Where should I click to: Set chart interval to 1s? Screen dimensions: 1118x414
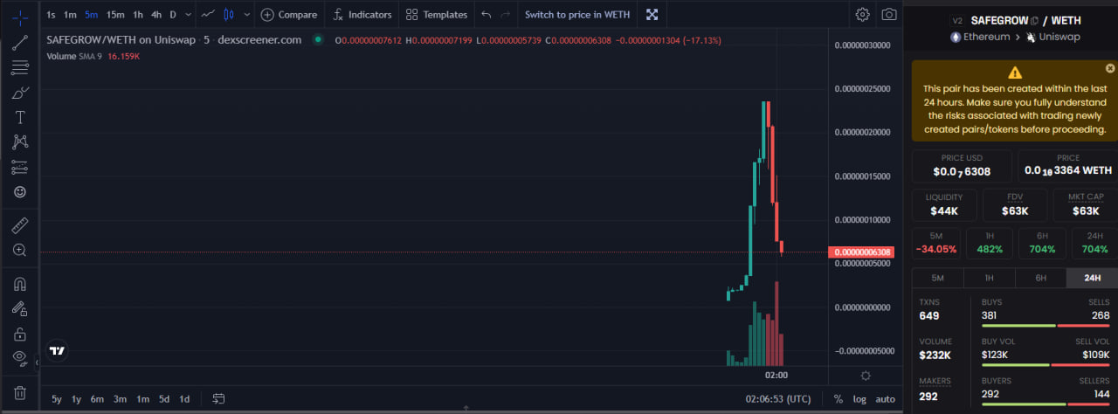[52, 14]
